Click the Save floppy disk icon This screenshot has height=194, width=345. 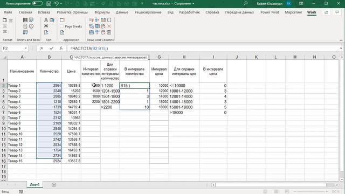49,4
